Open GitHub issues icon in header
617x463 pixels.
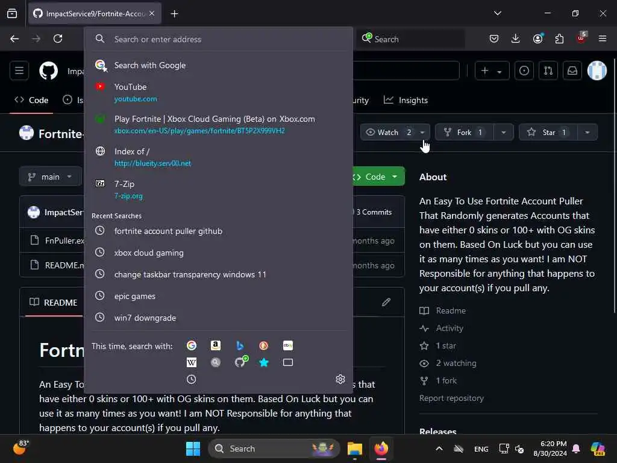tap(524, 71)
